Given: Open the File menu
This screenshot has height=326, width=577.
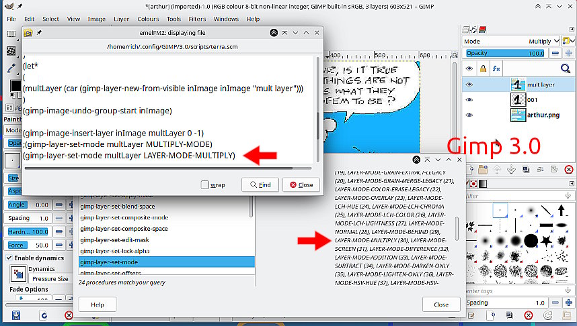Looking at the screenshot, I should tap(11, 19).
